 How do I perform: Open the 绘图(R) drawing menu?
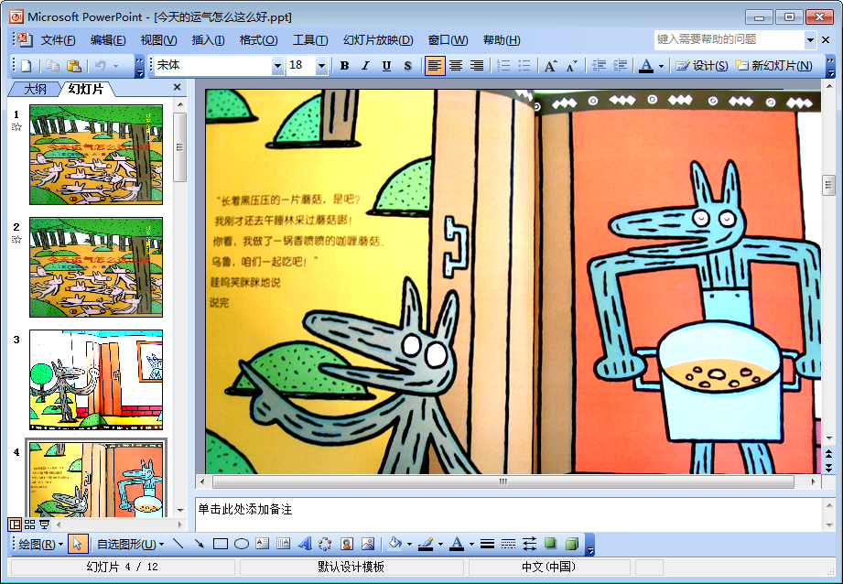(41, 545)
